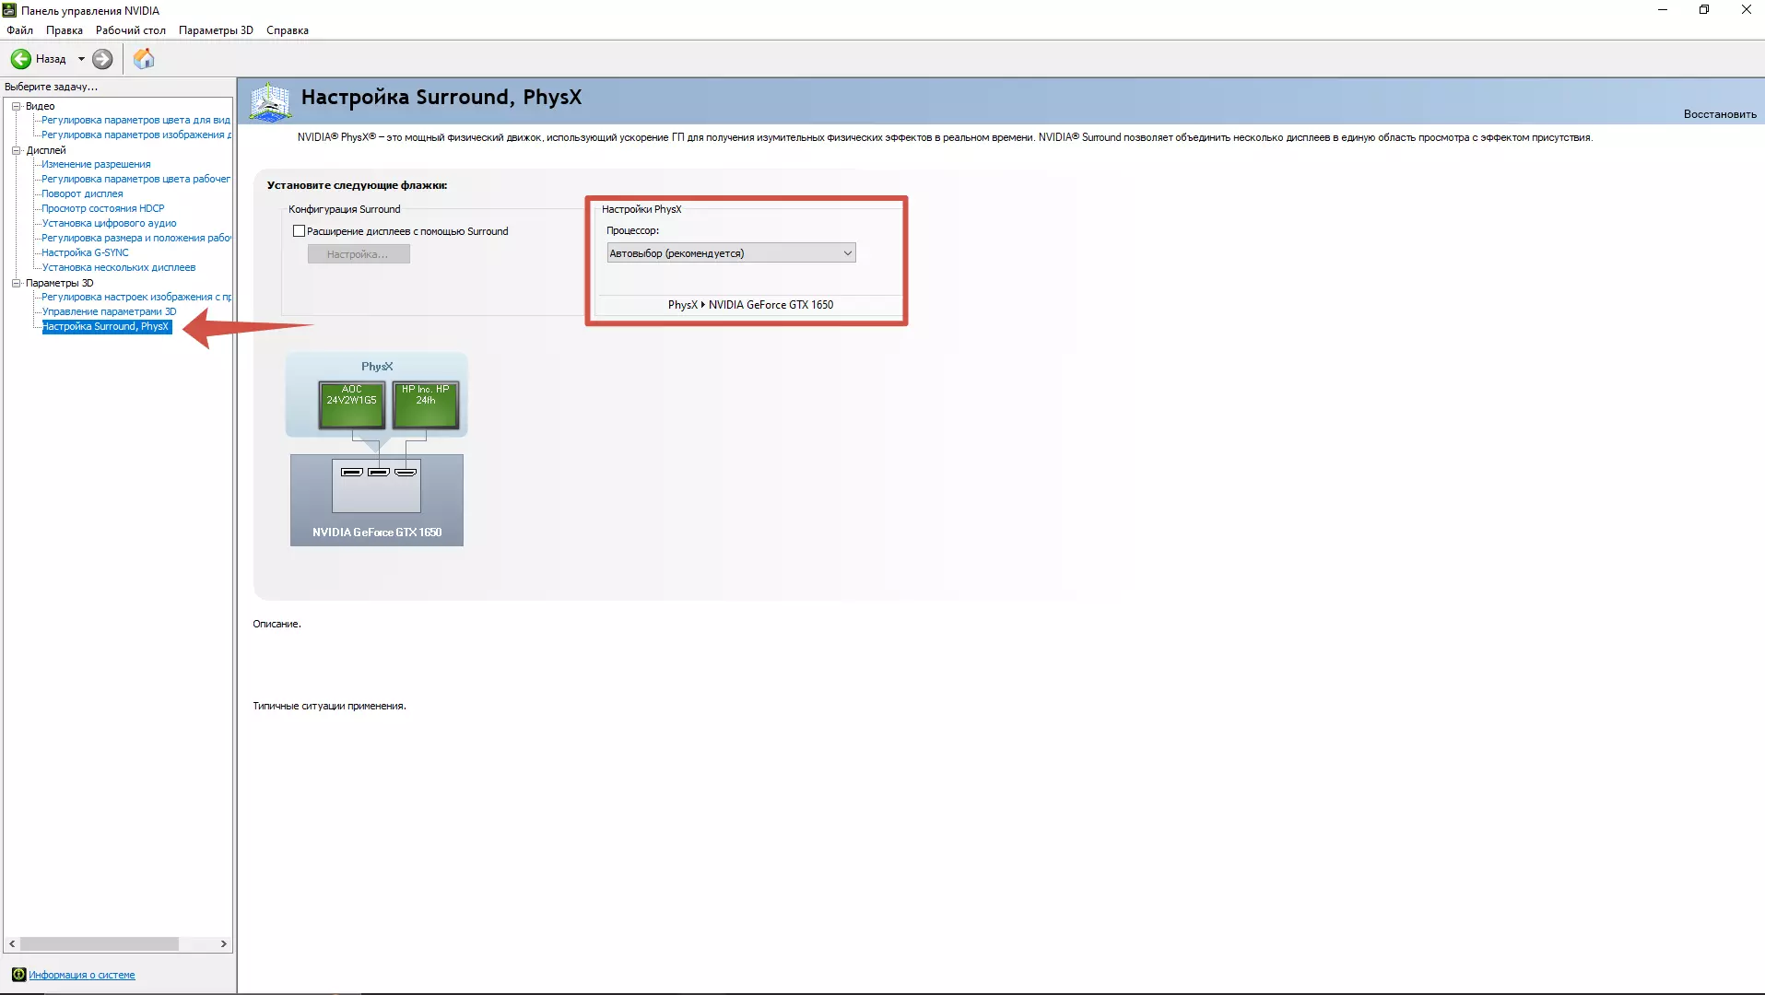Click the system information NVIDIA icon
This screenshot has height=995, width=1765.
click(x=18, y=975)
